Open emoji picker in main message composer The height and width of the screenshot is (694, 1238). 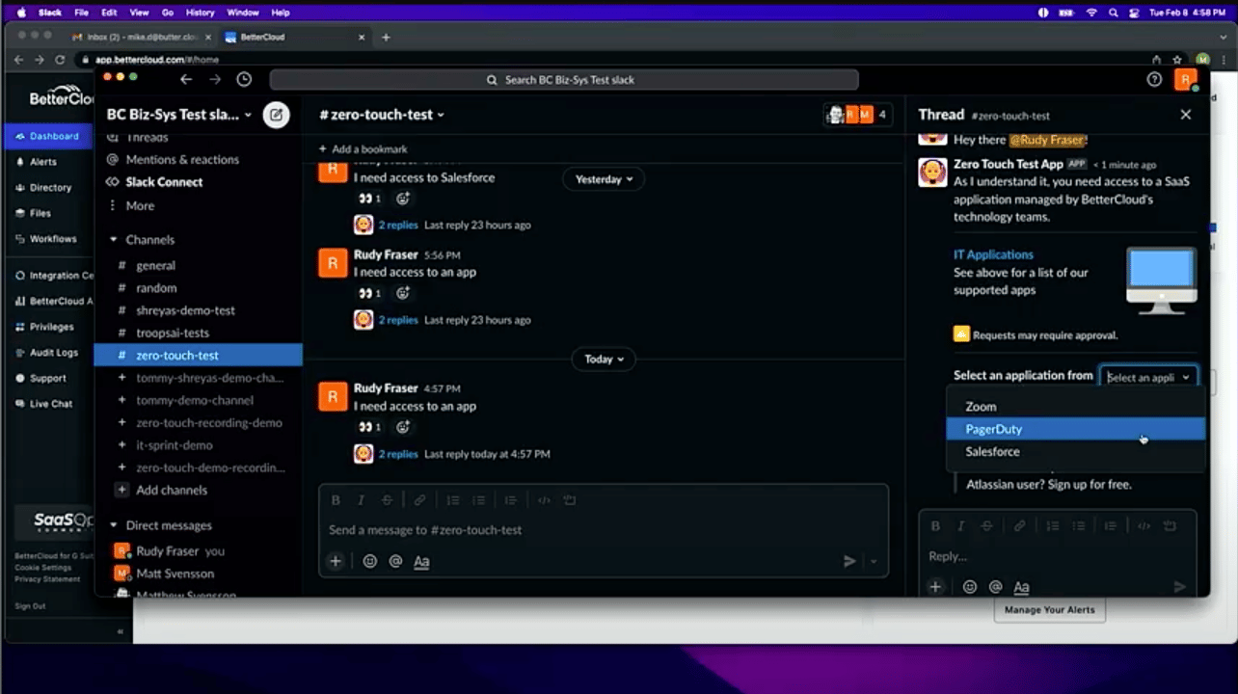point(370,561)
